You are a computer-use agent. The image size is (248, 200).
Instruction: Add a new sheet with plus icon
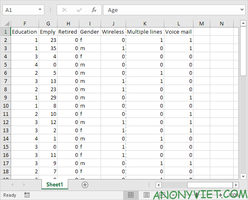[85, 185]
